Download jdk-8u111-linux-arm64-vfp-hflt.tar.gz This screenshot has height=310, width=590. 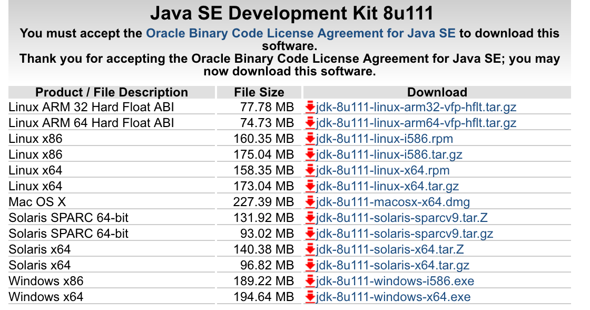(x=416, y=123)
